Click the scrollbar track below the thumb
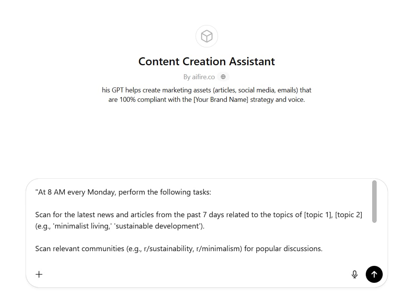Screen dimensions: 420x293 (x=374, y=241)
